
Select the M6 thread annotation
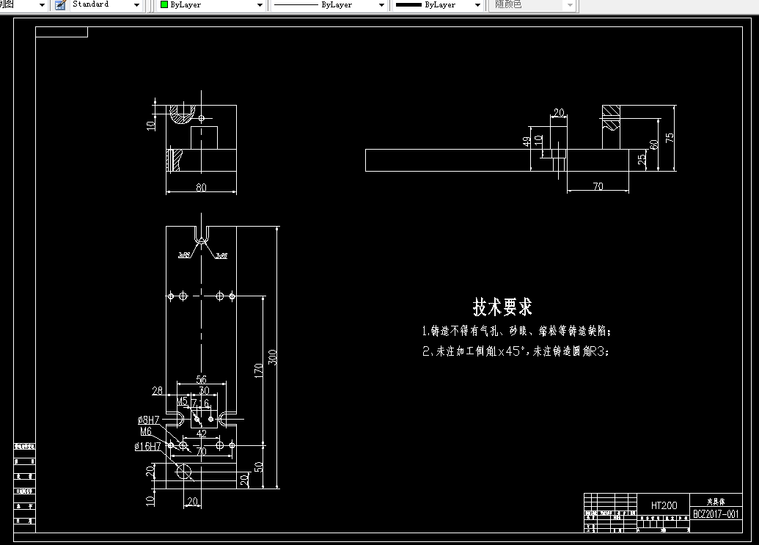146,431
